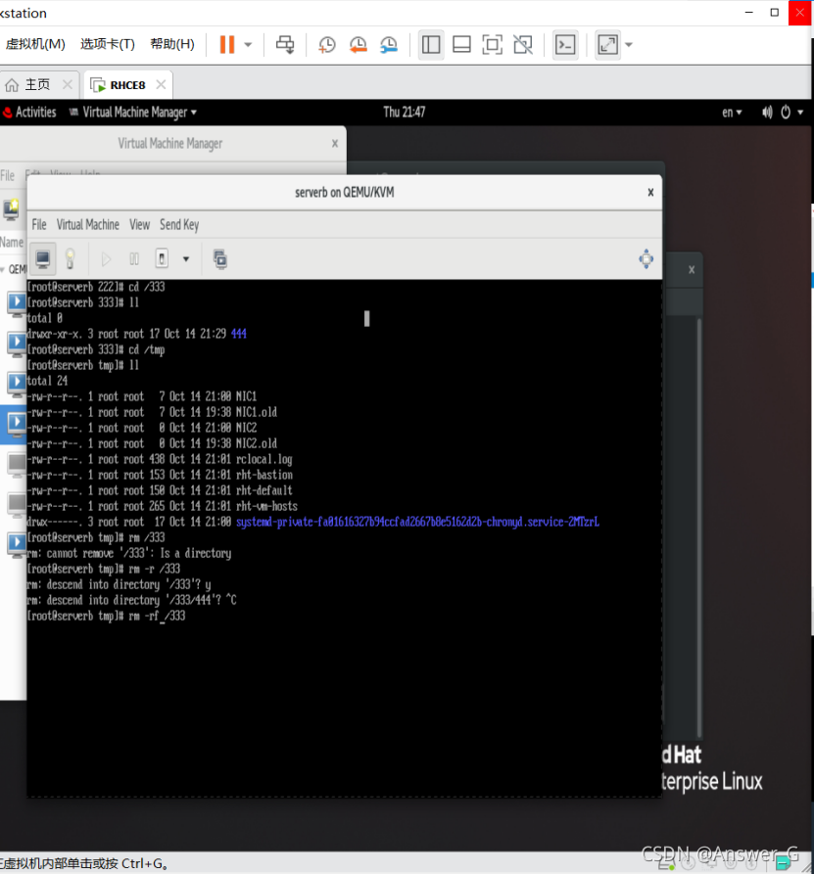Image resolution: width=814 pixels, height=874 pixels.
Task: Click the rht-vm-hosts filename in terminal
Action: point(266,506)
